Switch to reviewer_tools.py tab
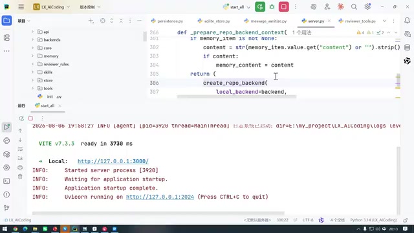 click(357, 21)
